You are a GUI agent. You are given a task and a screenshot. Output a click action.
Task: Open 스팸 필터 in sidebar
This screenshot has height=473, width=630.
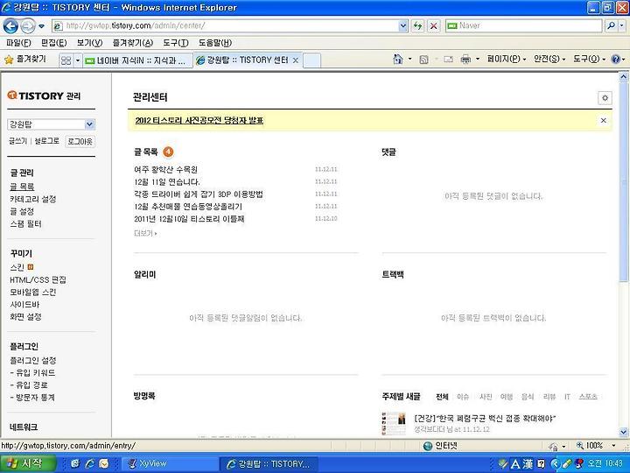25,224
